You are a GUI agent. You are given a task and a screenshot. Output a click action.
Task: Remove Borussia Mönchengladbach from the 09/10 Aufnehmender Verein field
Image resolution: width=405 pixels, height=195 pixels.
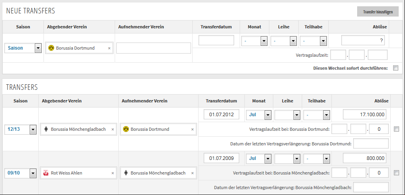(192, 173)
